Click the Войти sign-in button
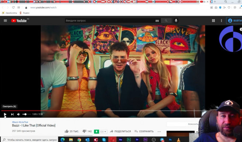This screenshot has height=142, width=242. [234, 20]
